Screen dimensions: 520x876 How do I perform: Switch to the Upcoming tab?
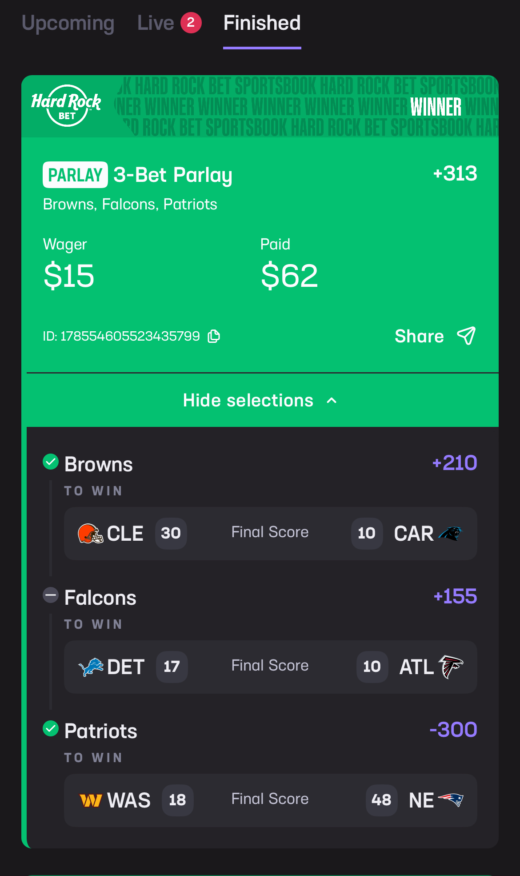[68, 23]
